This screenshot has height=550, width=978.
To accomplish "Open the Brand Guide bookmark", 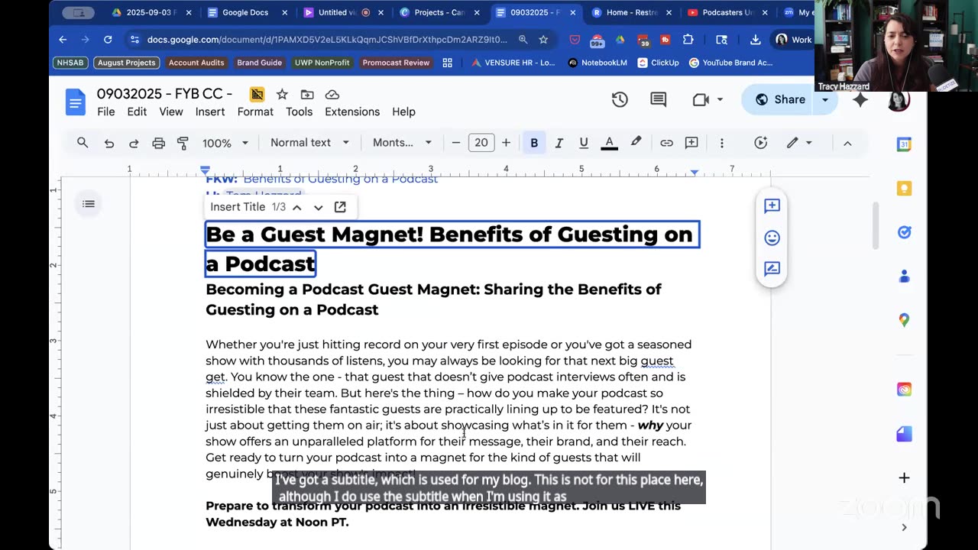I will click(259, 63).
